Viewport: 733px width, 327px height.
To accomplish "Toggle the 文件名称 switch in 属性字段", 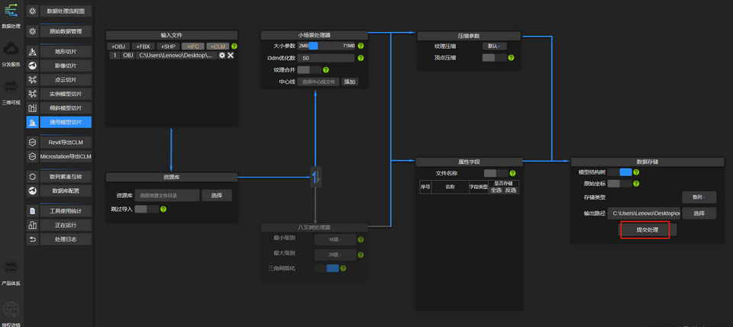I will (x=496, y=173).
